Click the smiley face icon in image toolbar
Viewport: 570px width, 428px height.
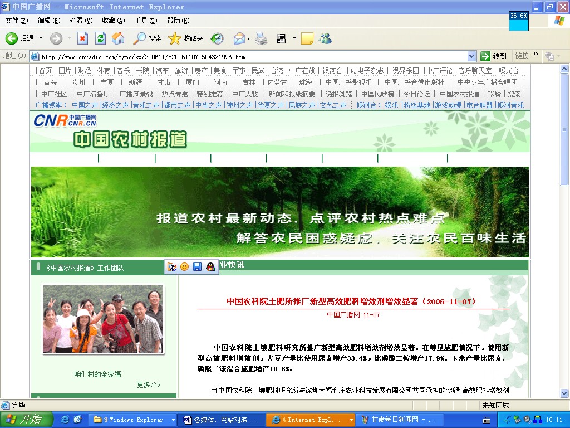(x=185, y=267)
